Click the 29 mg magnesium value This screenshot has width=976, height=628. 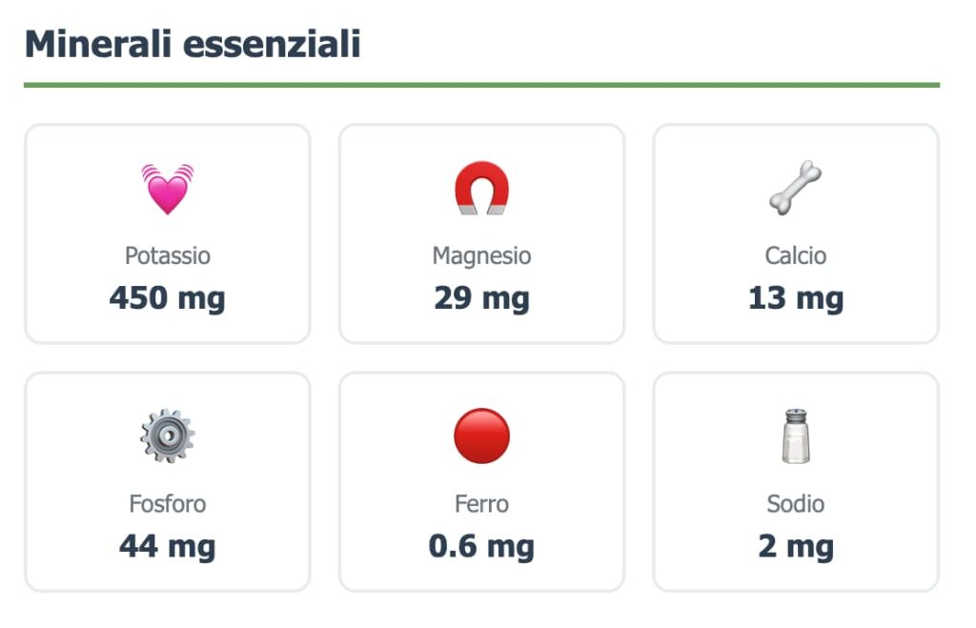click(481, 298)
